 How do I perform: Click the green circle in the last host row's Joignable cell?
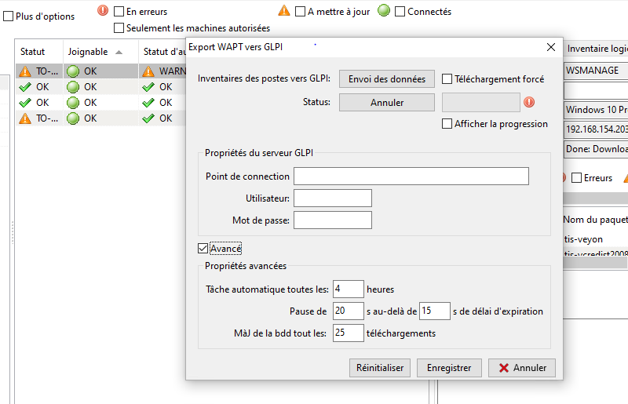tap(73, 118)
